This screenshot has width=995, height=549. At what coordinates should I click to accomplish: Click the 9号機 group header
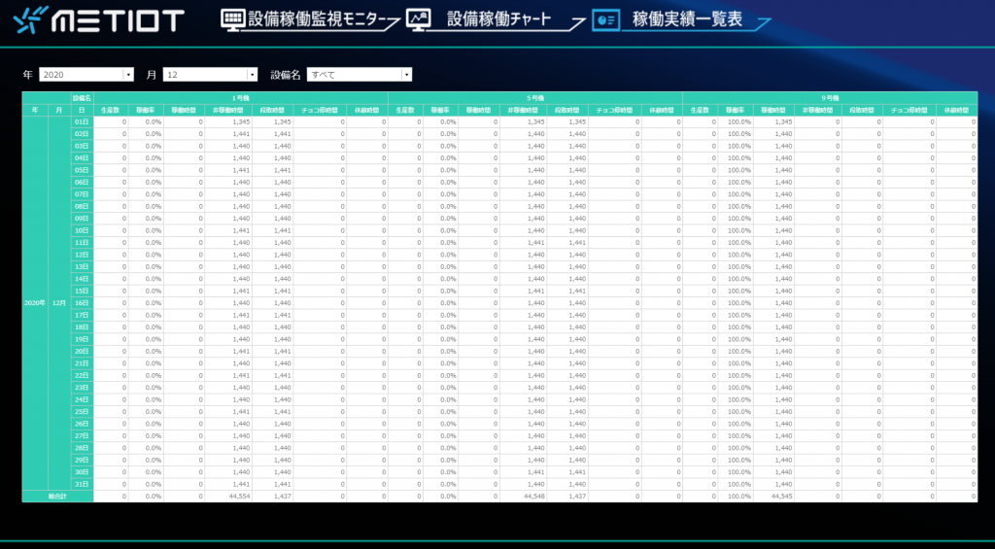[x=830, y=98]
